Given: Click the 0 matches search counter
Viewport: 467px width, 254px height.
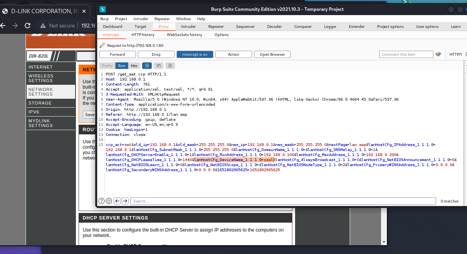Looking at the screenshot, I should click(x=450, y=201).
